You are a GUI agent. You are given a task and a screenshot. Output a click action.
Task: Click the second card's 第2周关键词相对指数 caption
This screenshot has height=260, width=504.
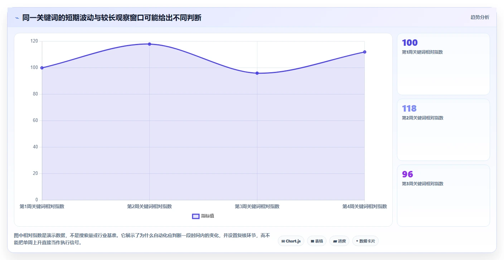pos(422,118)
